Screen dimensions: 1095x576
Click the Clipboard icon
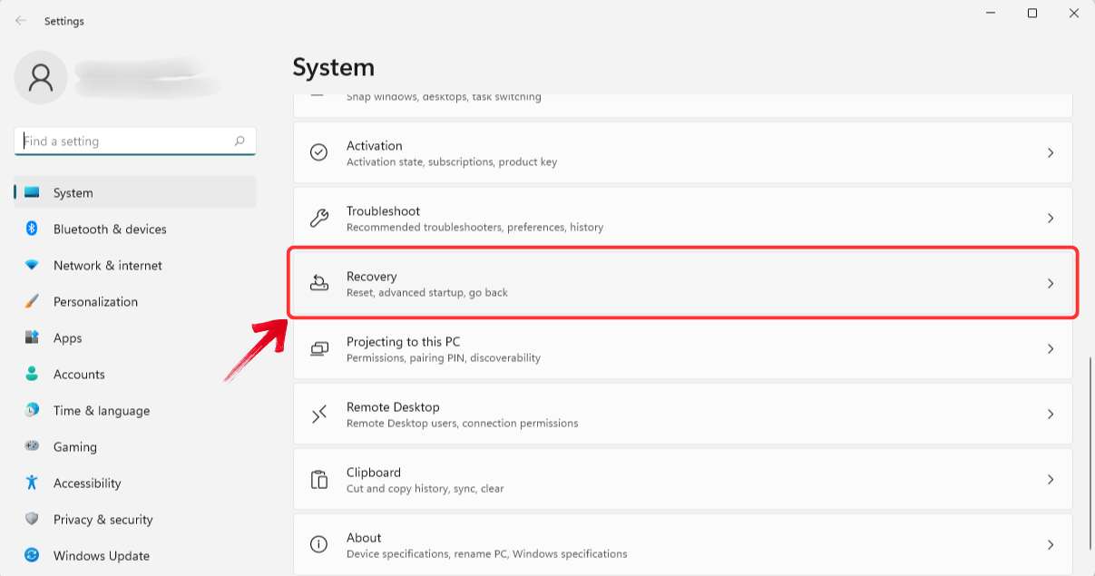tap(318, 479)
